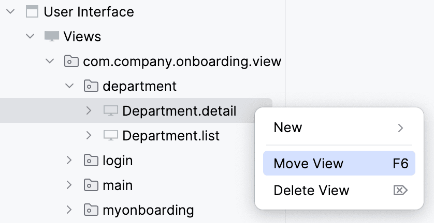Expand the login package node
The width and height of the screenshot is (434, 223).
click(69, 160)
